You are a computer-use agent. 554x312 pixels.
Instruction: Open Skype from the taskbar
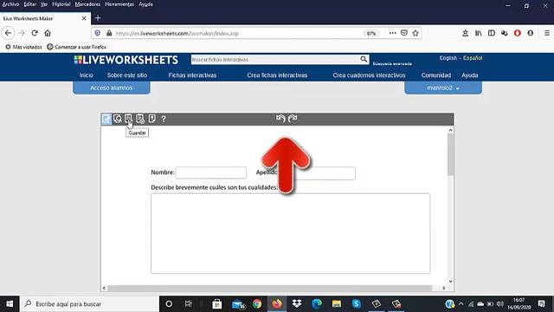356,304
